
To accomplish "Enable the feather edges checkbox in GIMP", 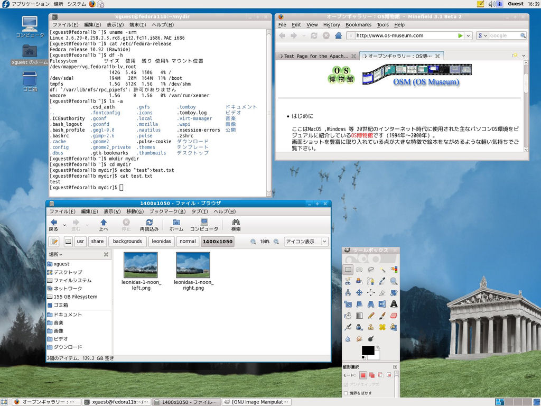I will click(346, 393).
